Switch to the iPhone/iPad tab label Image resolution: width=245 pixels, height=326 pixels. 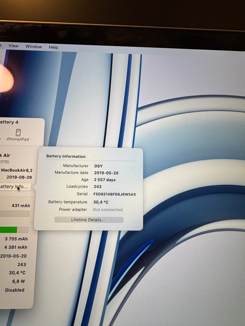tap(18, 139)
